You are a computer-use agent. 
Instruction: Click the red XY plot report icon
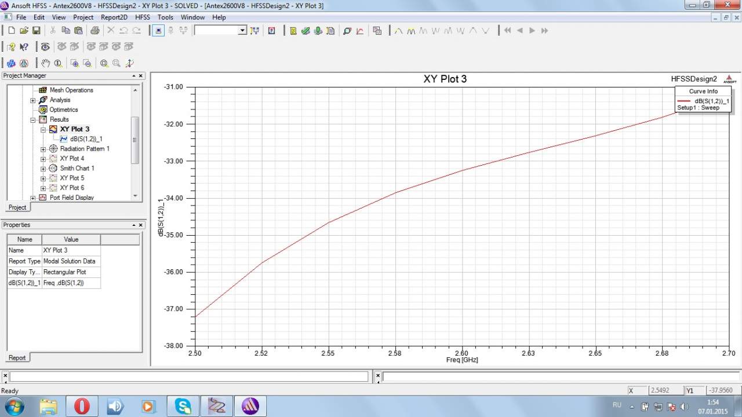(360, 31)
